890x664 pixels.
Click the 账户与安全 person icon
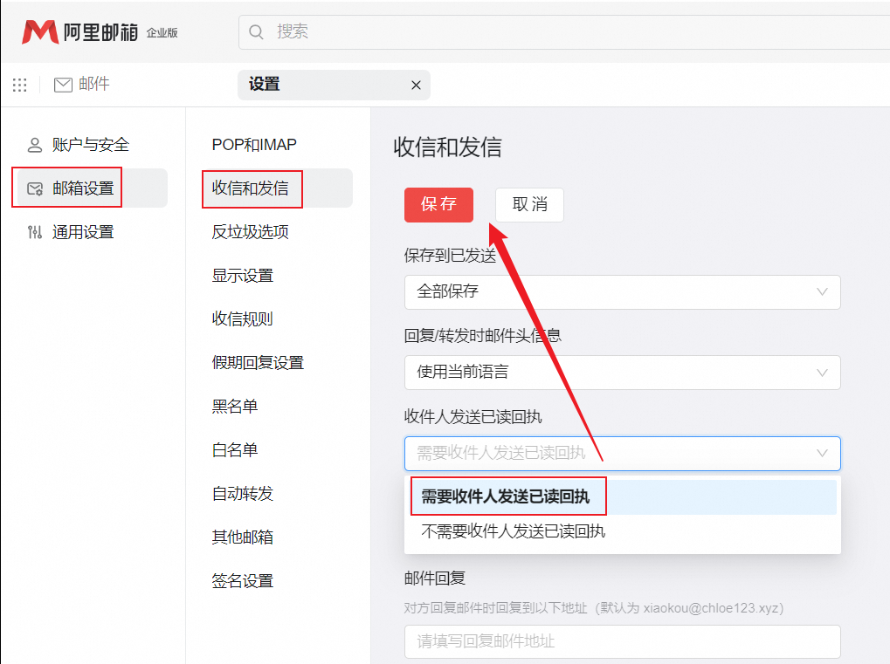click(x=35, y=145)
